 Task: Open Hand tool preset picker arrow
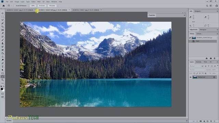click(12, 6)
